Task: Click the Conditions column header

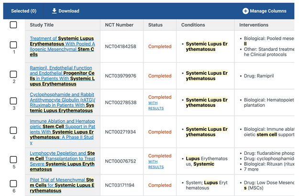Action: click(x=193, y=25)
